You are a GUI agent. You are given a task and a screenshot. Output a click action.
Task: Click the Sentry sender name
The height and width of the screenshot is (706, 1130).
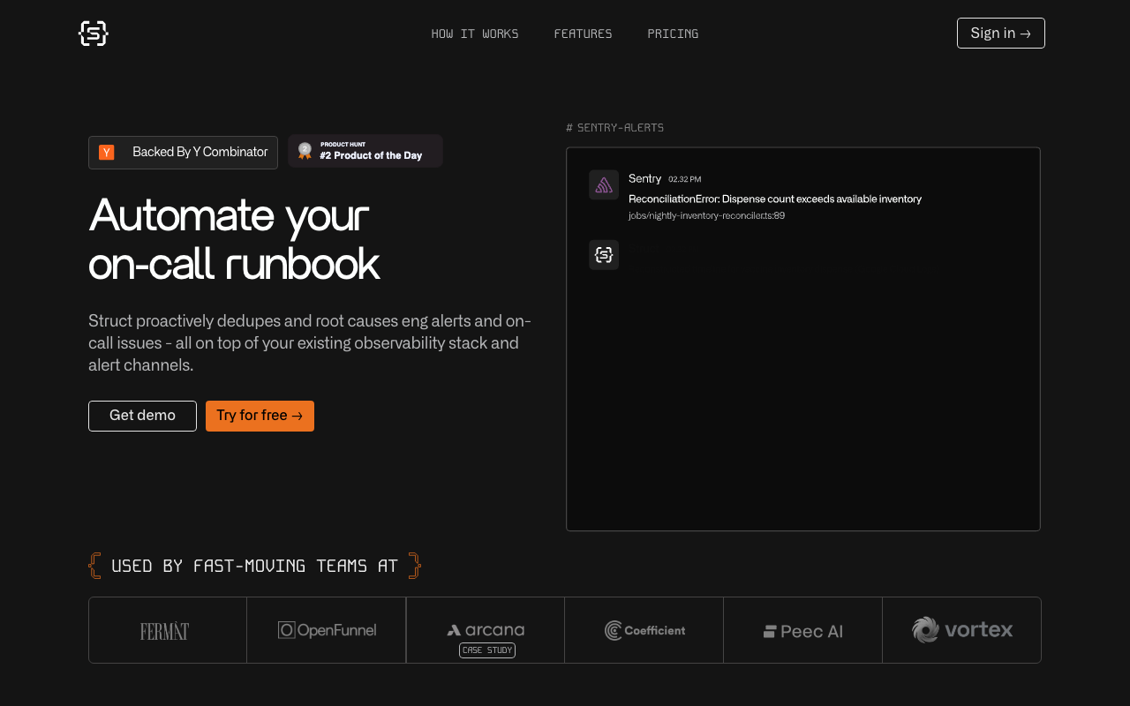click(x=644, y=178)
